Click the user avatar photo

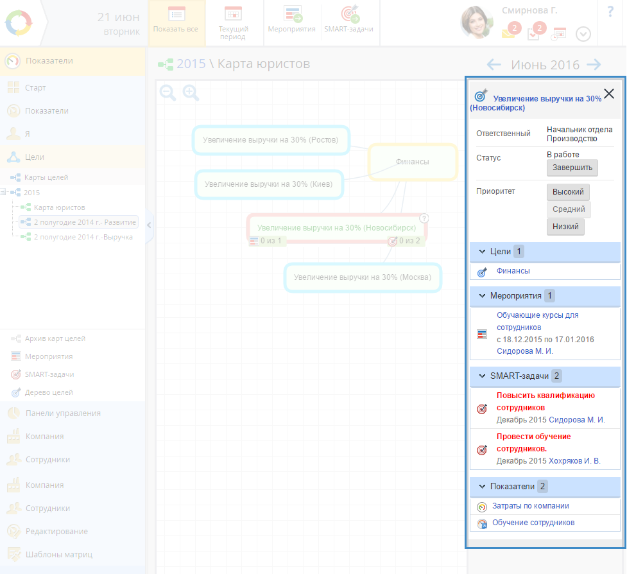477,22
